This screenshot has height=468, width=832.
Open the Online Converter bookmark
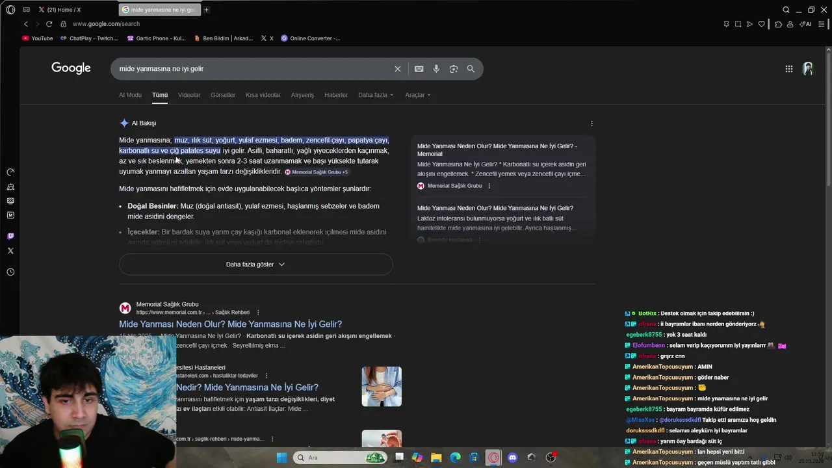[x=311, y=38]
